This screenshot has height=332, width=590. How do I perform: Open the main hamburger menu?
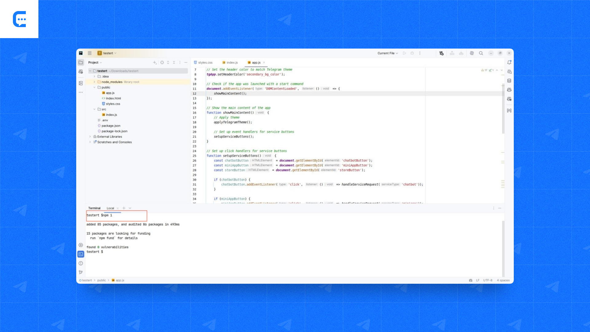click(x=90, y=53)
